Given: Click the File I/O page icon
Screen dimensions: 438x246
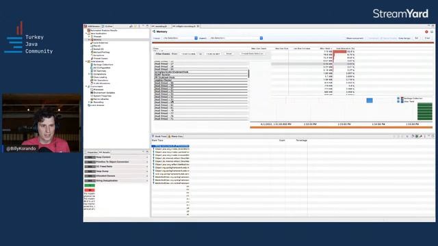Looking at the screenshot, I should click(92, 46).
